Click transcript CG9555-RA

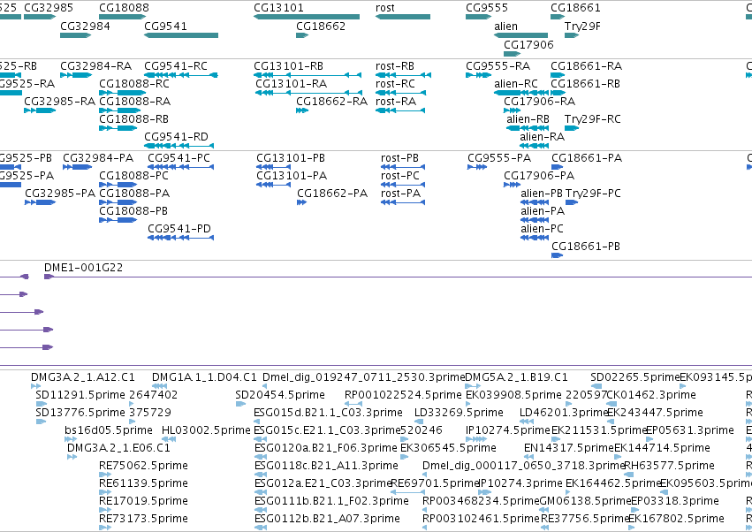[498, 66]
